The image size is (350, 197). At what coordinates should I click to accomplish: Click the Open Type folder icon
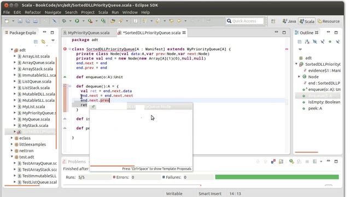(x=113, y=21)
